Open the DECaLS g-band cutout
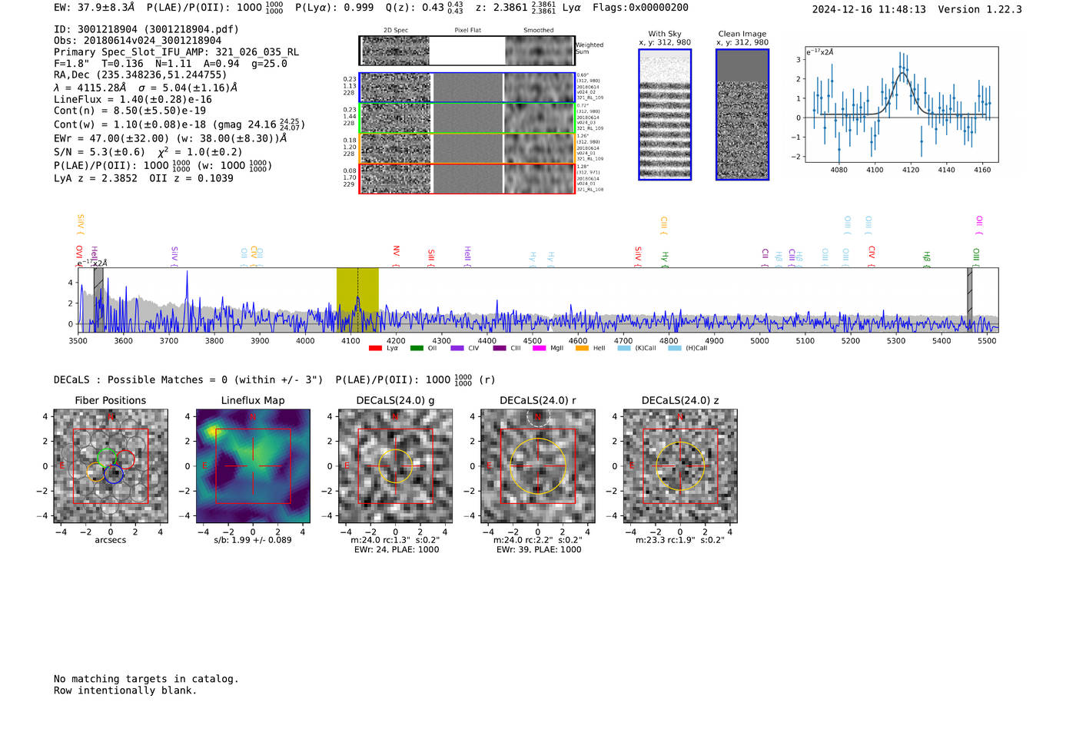The image size is (1076, 732). (x=395, y=466)
